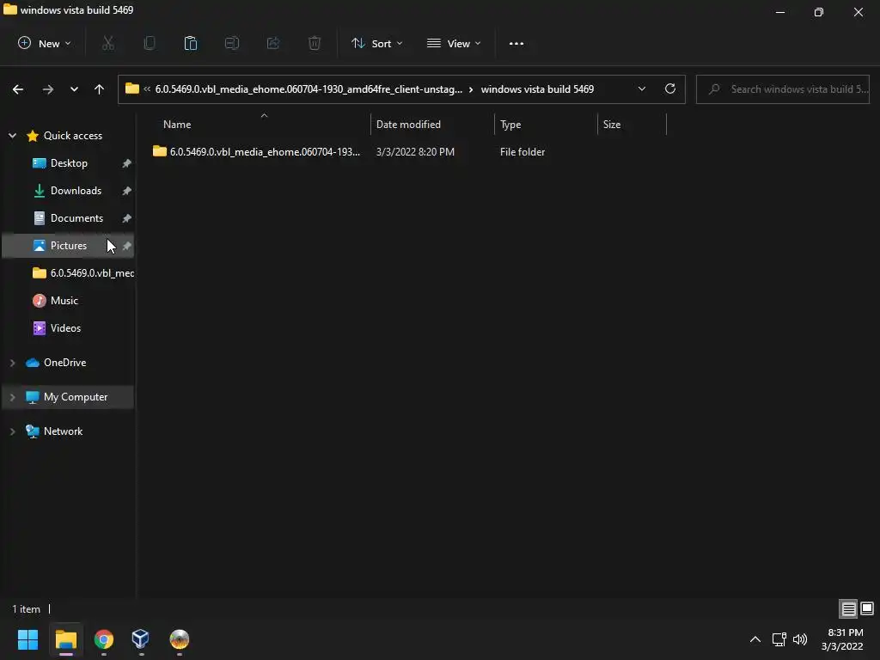Switch to Large icons view layout button
Image resolution: width=880 pixels, height=660 pixels.
[867, 609]
